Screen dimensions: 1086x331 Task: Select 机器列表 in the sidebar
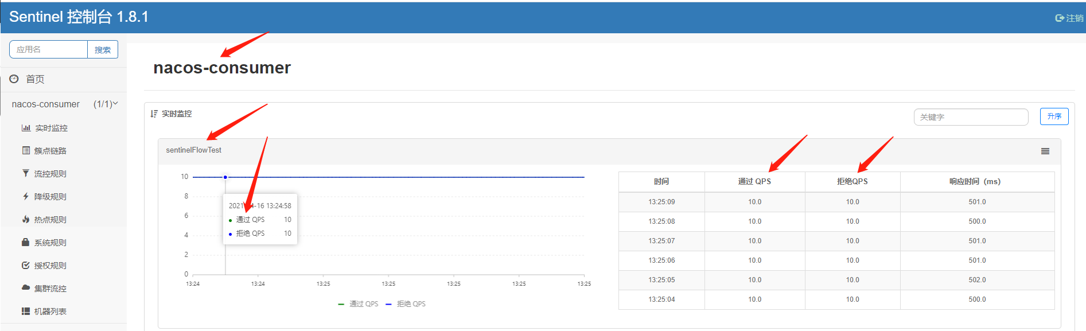coord(50,311)
